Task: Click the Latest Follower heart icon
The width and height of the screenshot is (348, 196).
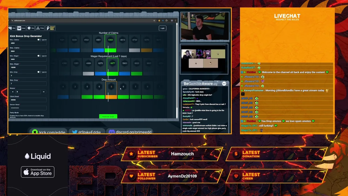Action: coord(131,176)
